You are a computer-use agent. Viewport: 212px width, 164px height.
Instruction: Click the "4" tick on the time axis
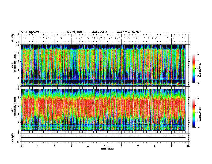coord(88,146)
